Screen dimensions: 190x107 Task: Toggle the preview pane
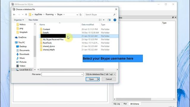(x=109, y=20)
